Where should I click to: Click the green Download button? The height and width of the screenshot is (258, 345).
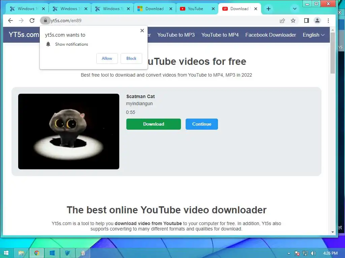pos(154,124)
